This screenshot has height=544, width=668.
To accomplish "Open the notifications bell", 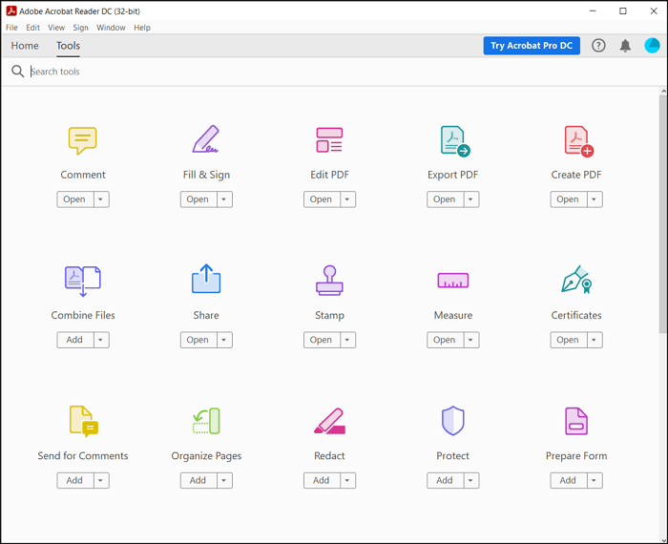I will (625, 46).
